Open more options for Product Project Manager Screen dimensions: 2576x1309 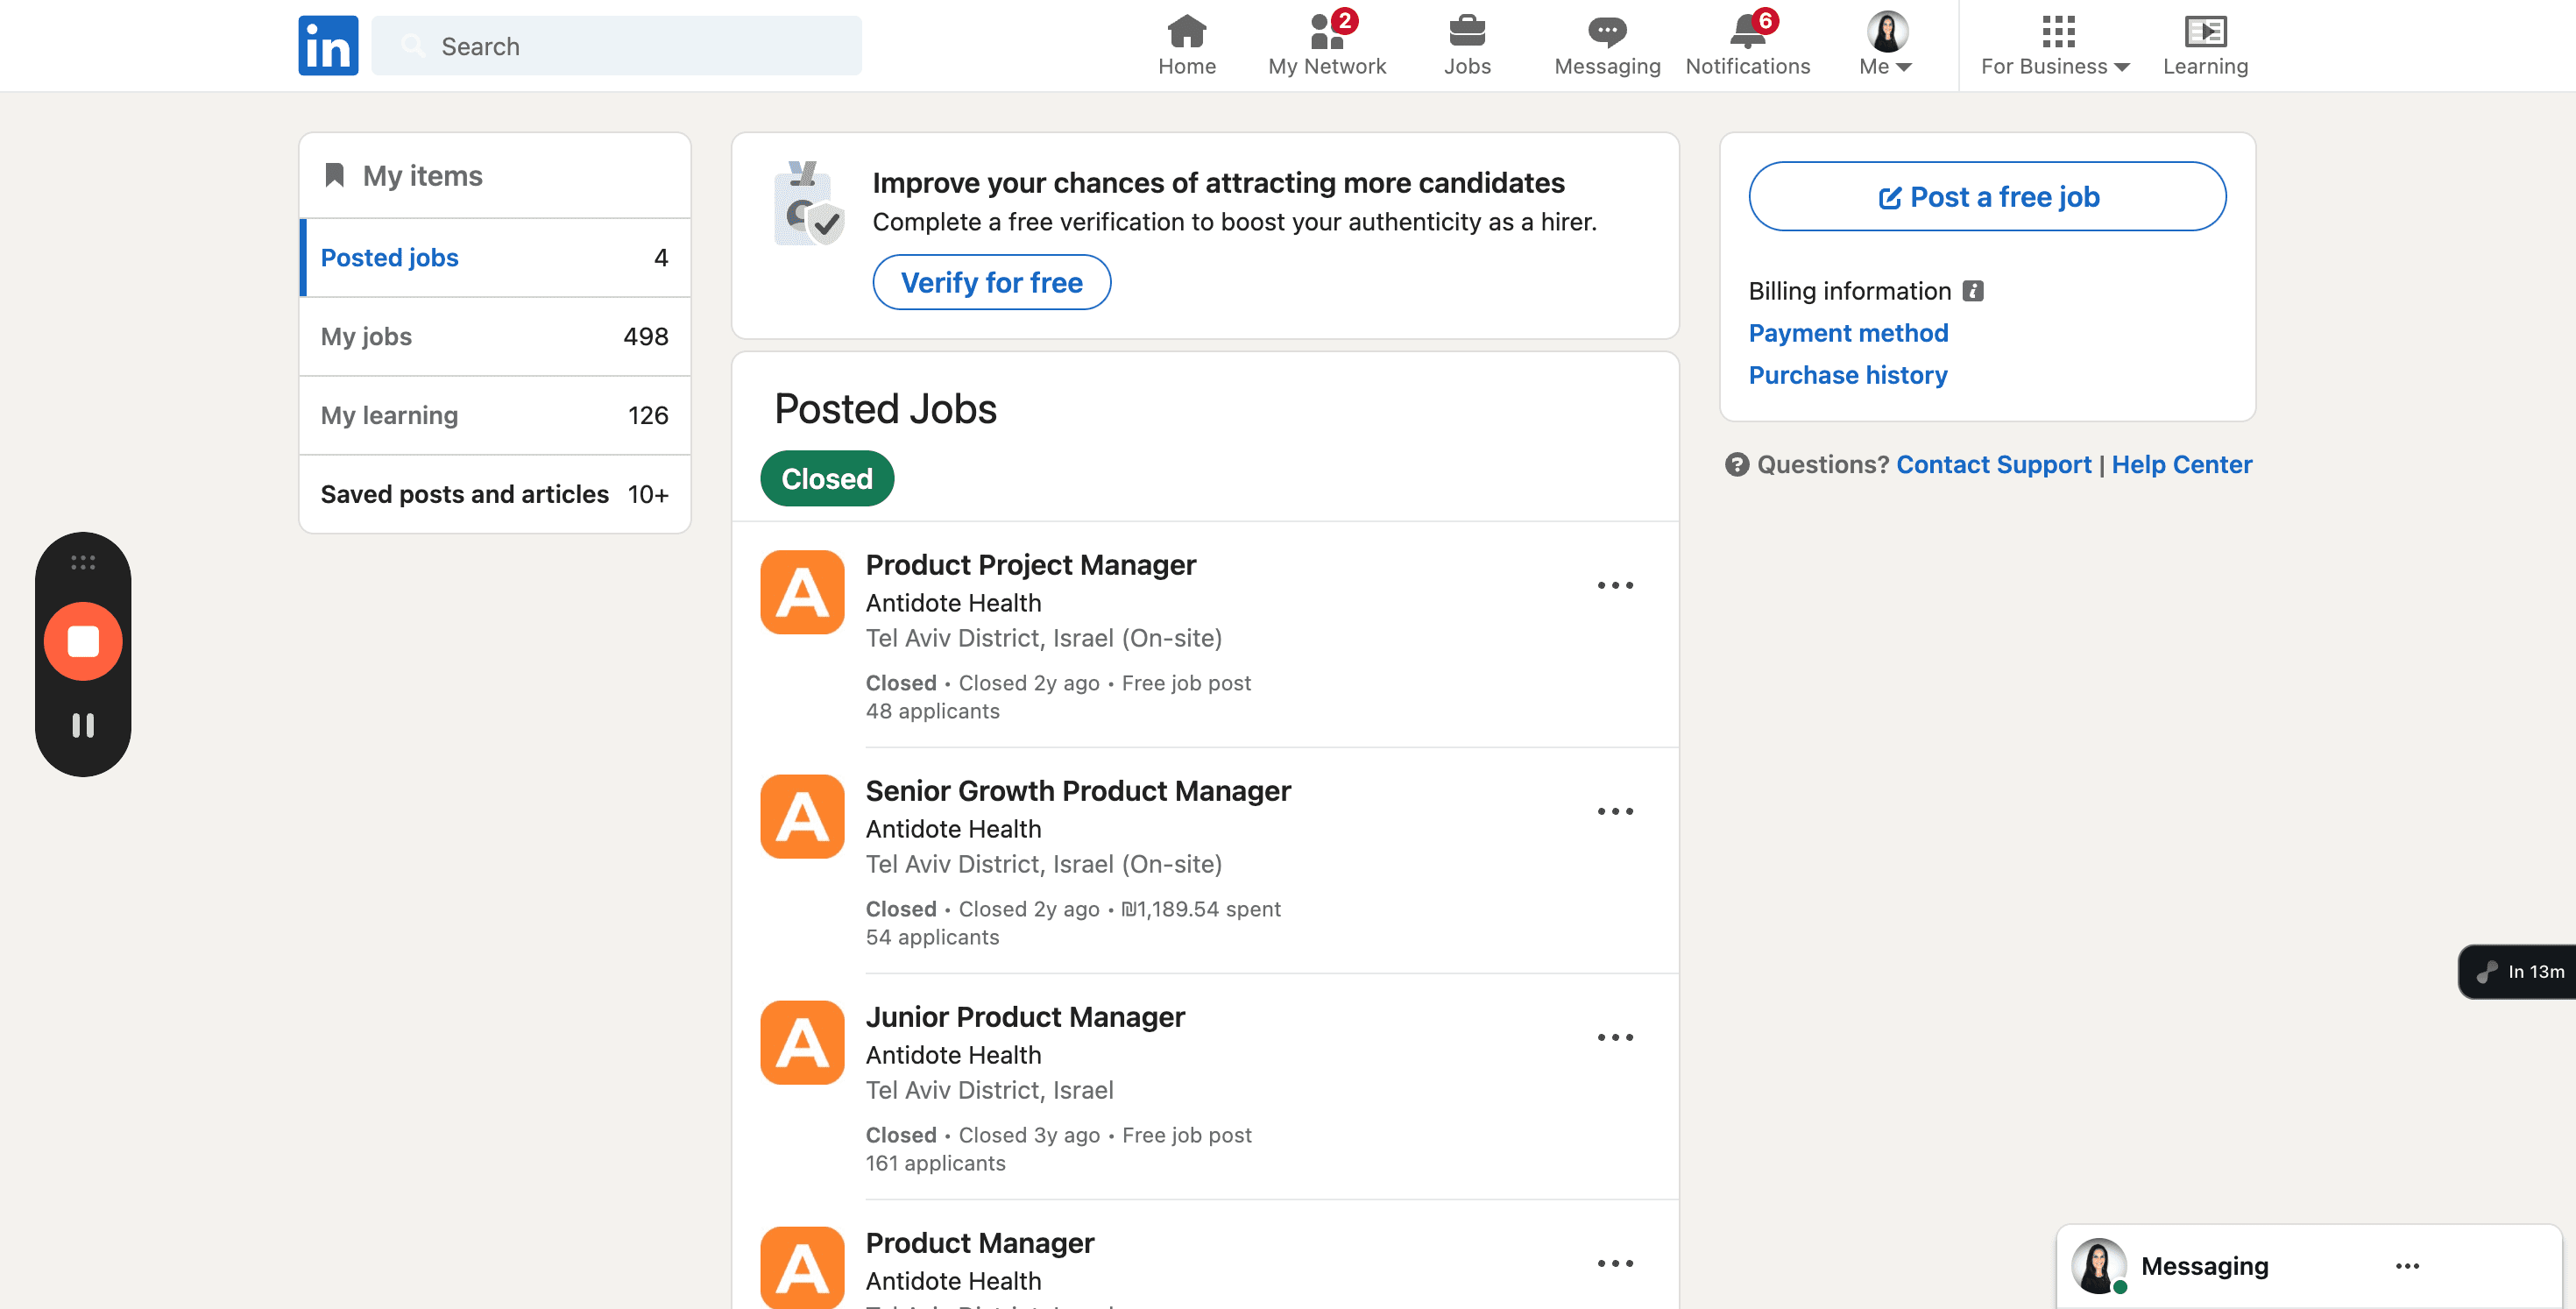click(1615, 585)
